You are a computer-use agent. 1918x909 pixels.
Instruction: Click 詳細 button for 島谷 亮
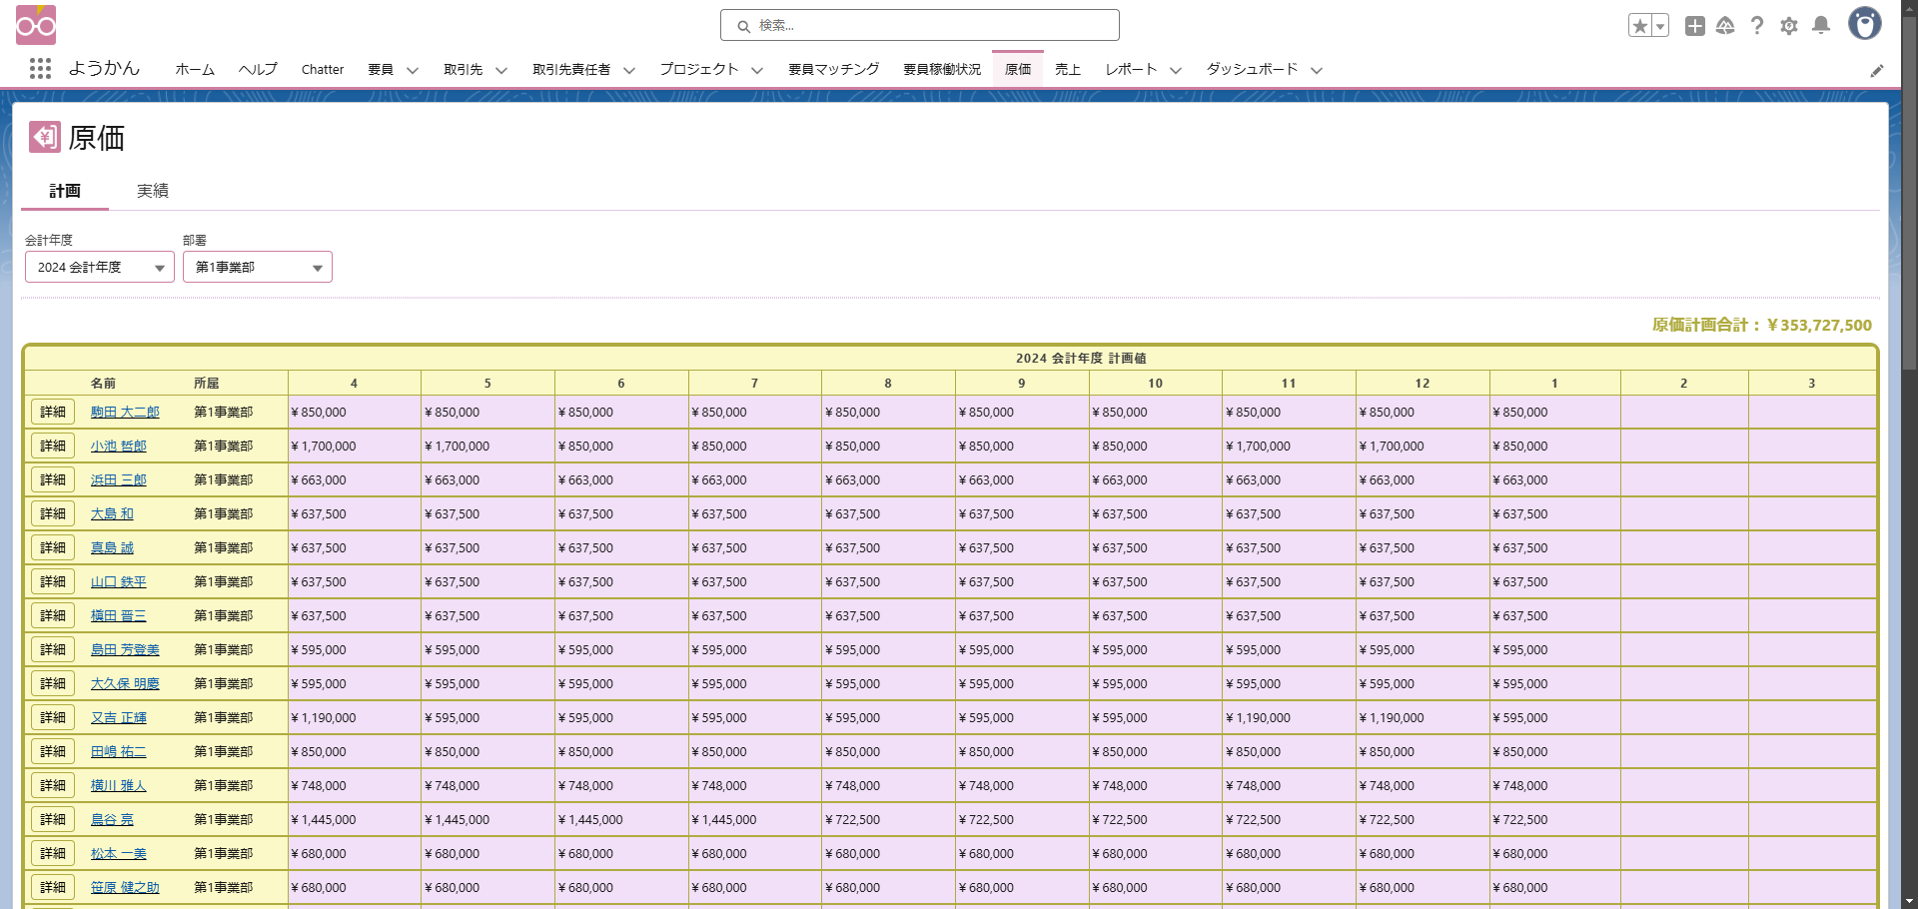pyautogui.click(x=53, y=819)
